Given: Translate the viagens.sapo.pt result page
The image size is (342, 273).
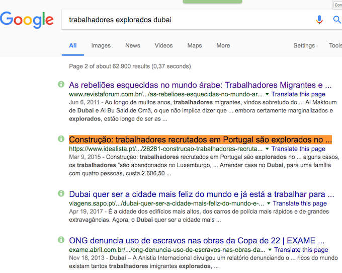Looking at the screenshot, I should tap(300, 203).
